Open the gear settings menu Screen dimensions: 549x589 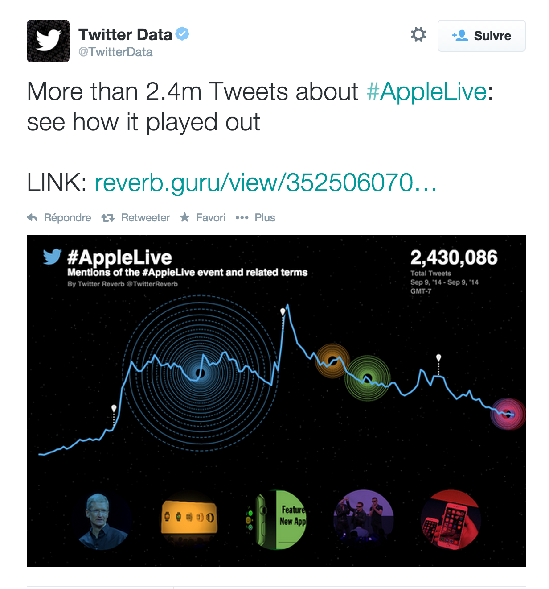pos(418,35)
